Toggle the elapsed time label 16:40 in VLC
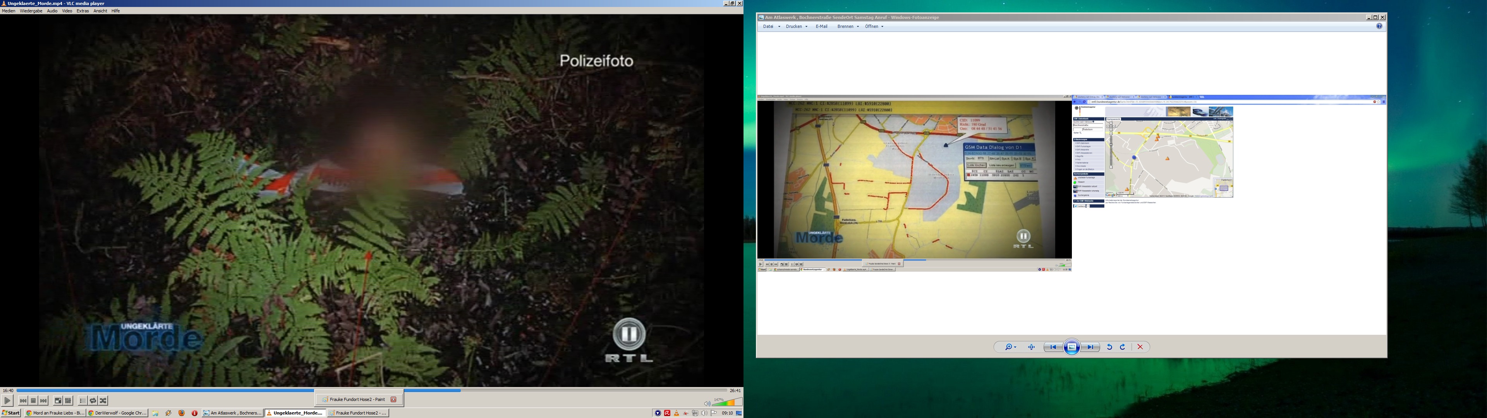This screenshot has width=1487, height=418. click(8, 391)
